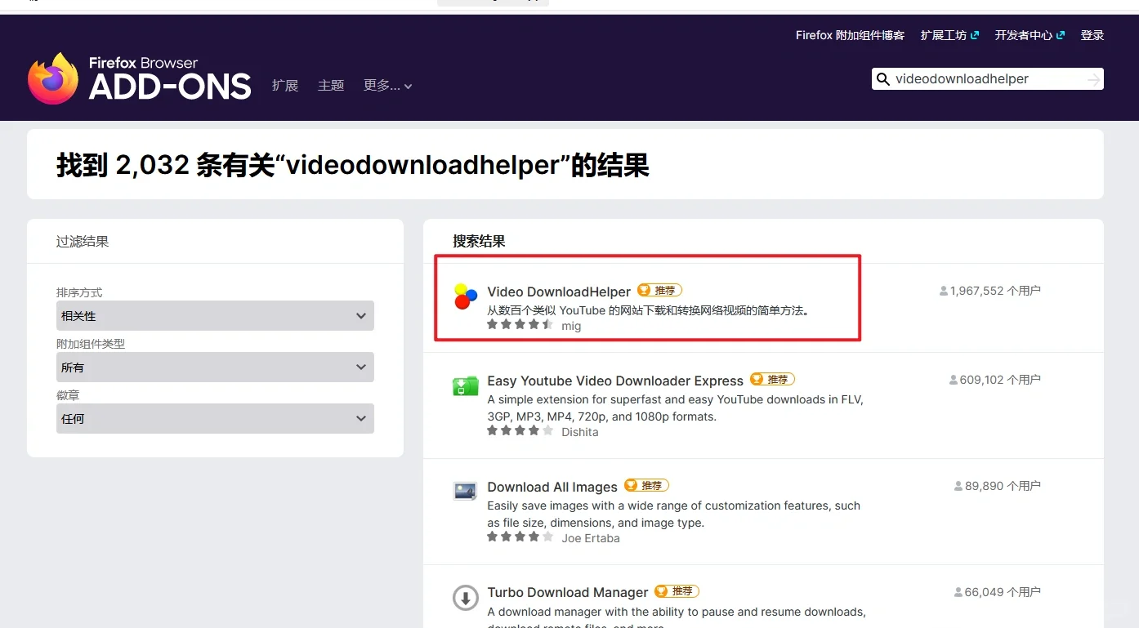Image resolution: width=1139 pixels, height=628 pixels.
Task: Open the 排序方式 dropdown set to 相关性
Action: (x=215, y=315)
